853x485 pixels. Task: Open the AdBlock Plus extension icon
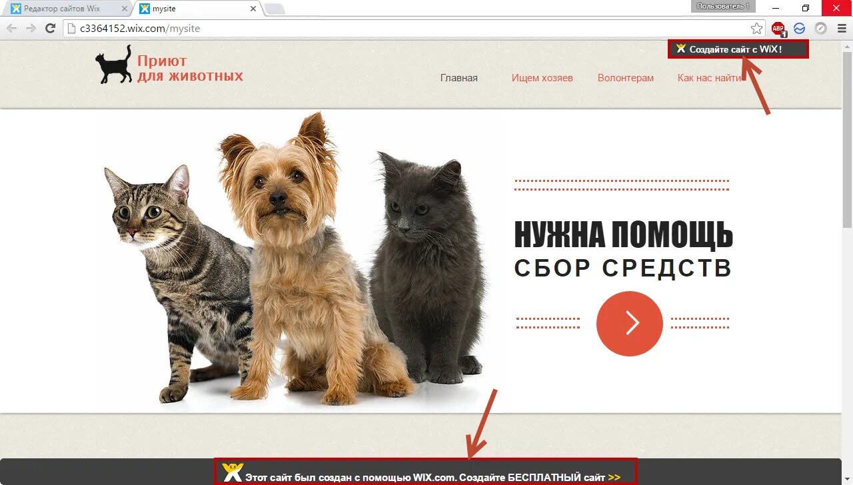click(x=778, y=29)
